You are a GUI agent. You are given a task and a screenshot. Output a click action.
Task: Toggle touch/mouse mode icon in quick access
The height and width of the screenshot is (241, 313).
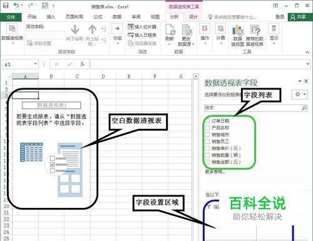pyautogui.click(x=45, y=6)
